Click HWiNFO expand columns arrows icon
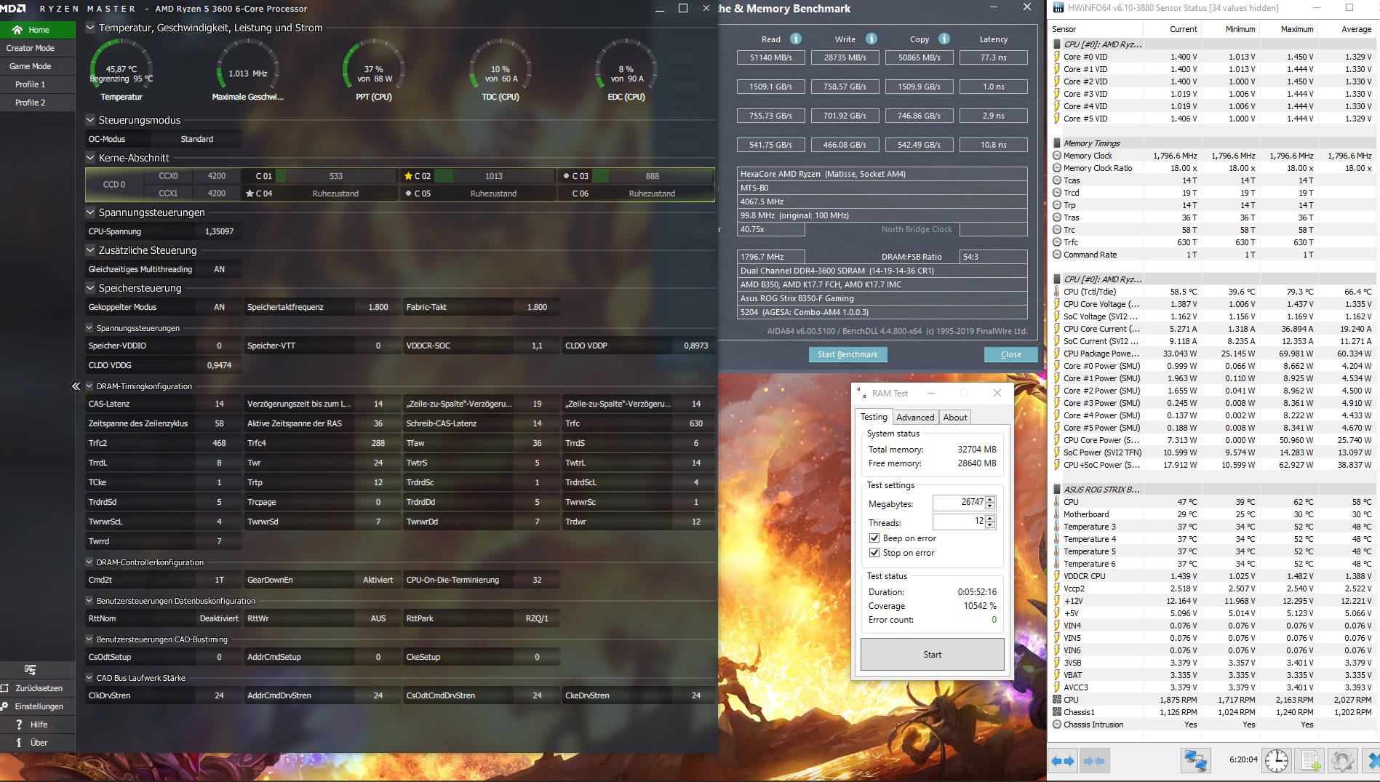 1063,761
